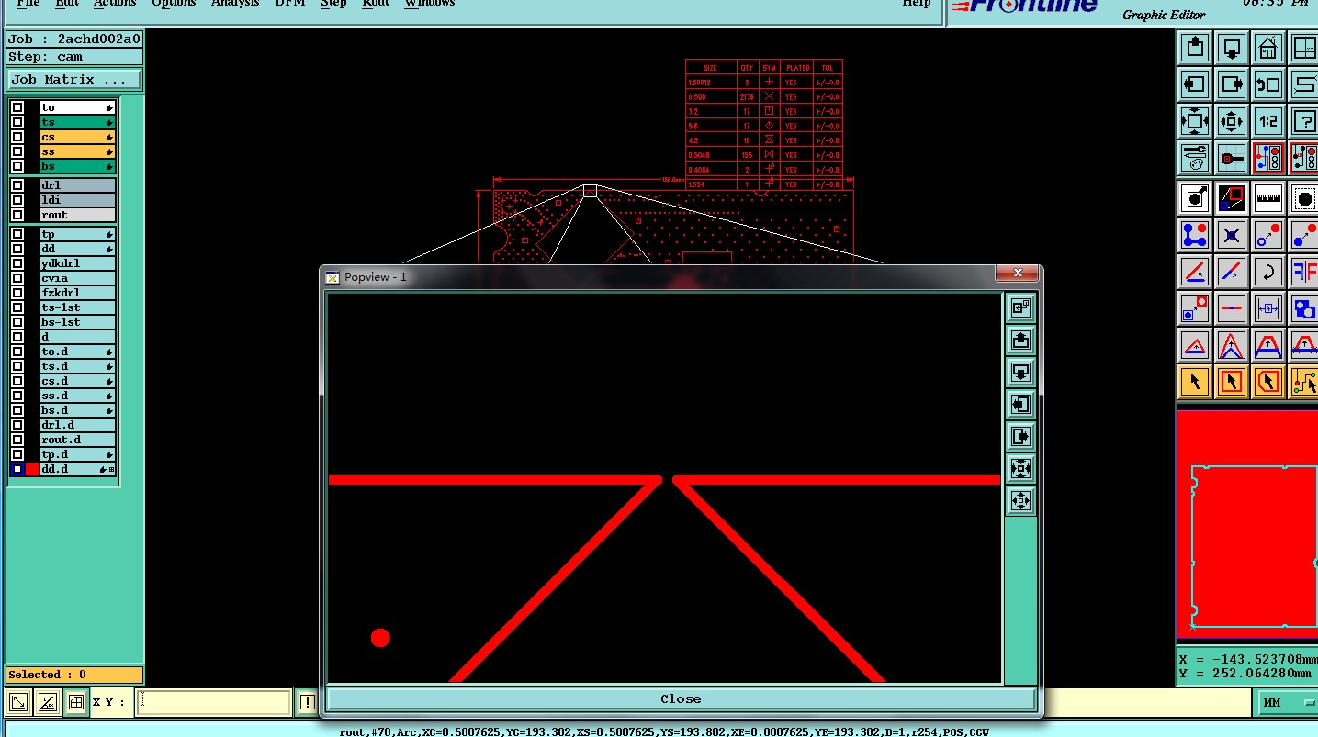Click the previous view undo-zoom icon
The width and height of the screenshot is (1318, 737).
coord(1267,84)
